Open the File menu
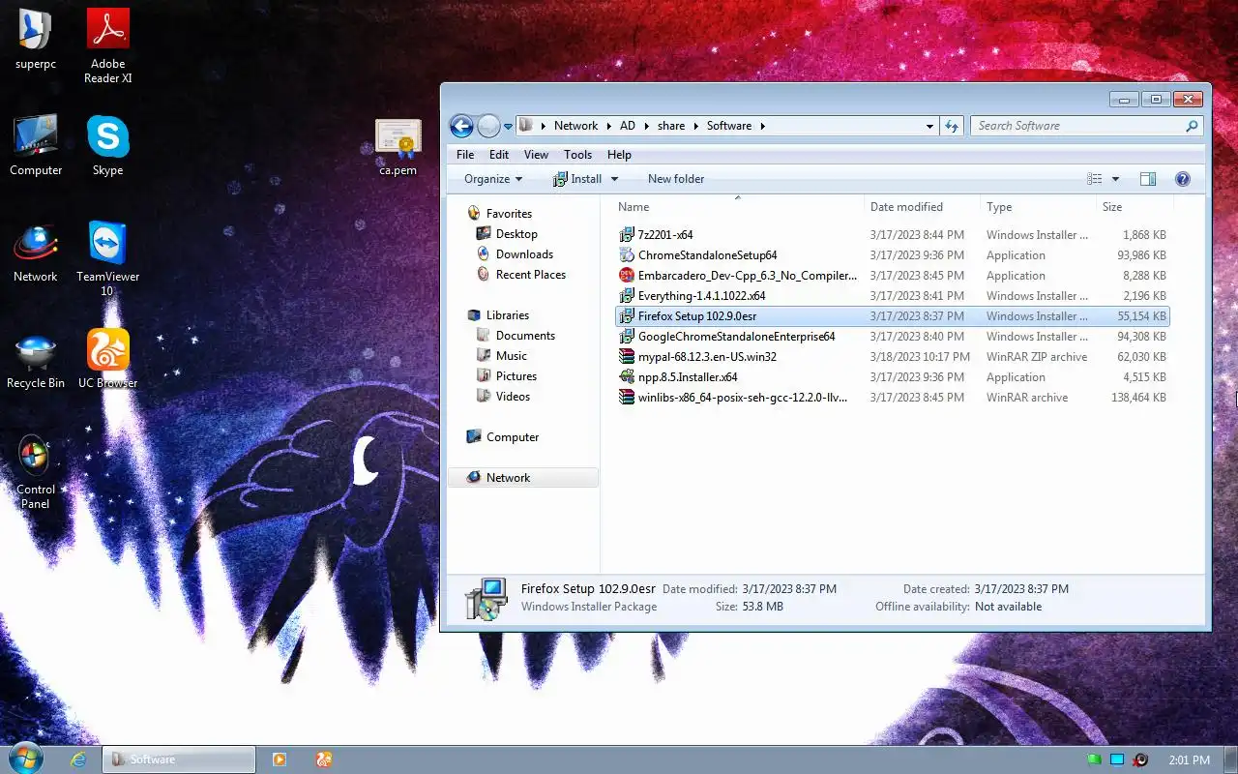 [x=465, y=155]
